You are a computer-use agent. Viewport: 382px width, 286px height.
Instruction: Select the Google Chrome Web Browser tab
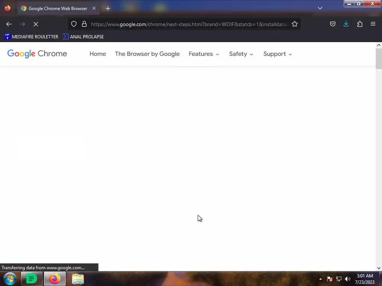point(58,9)
